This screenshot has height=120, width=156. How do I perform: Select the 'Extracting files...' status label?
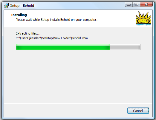pyautogui.click(x=28, y=33)
